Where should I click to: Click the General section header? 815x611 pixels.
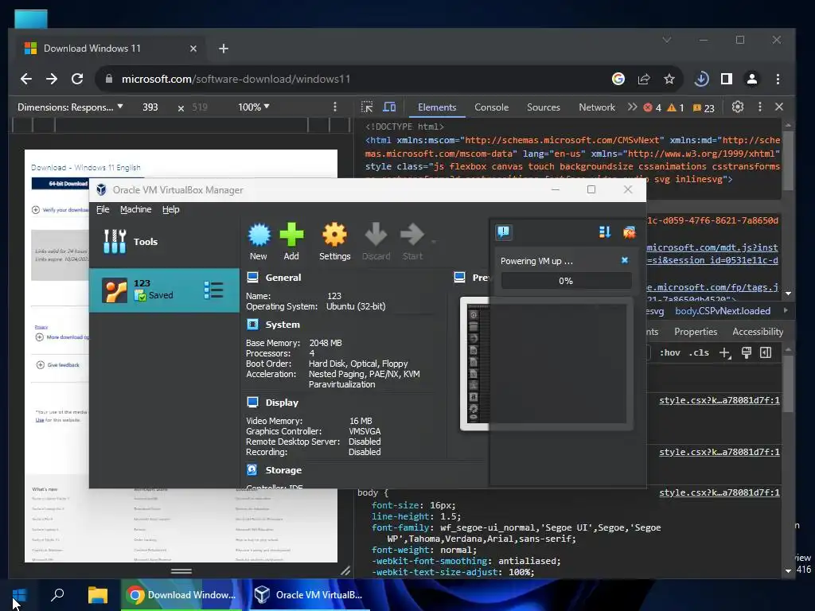click(x=283, y=278)
